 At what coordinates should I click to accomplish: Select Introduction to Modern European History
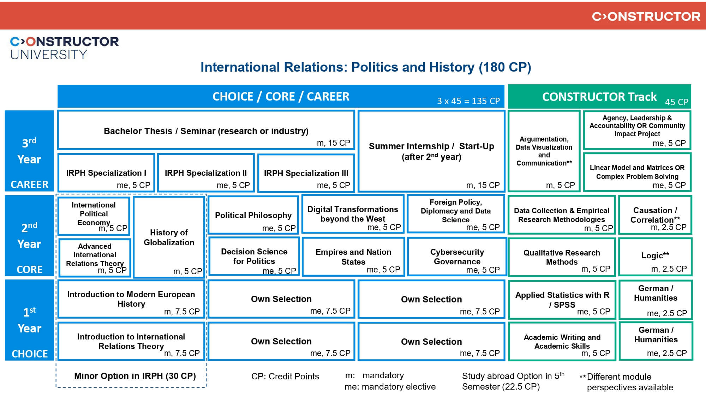(x=131, y=299)
